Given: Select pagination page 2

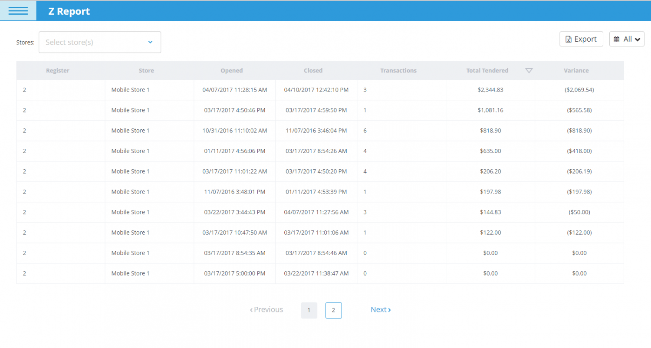Looking at the screenshot, I should pyautogui.click(x=333, y=310).
